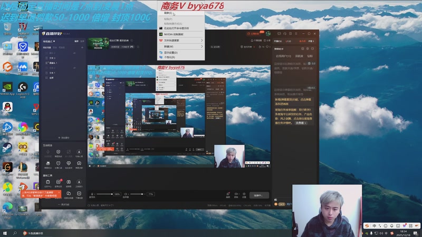Expand the 文件快速搜索 submenu arrow
The image size is (422, 237).
pyautogui.click(x=202, y=41)
